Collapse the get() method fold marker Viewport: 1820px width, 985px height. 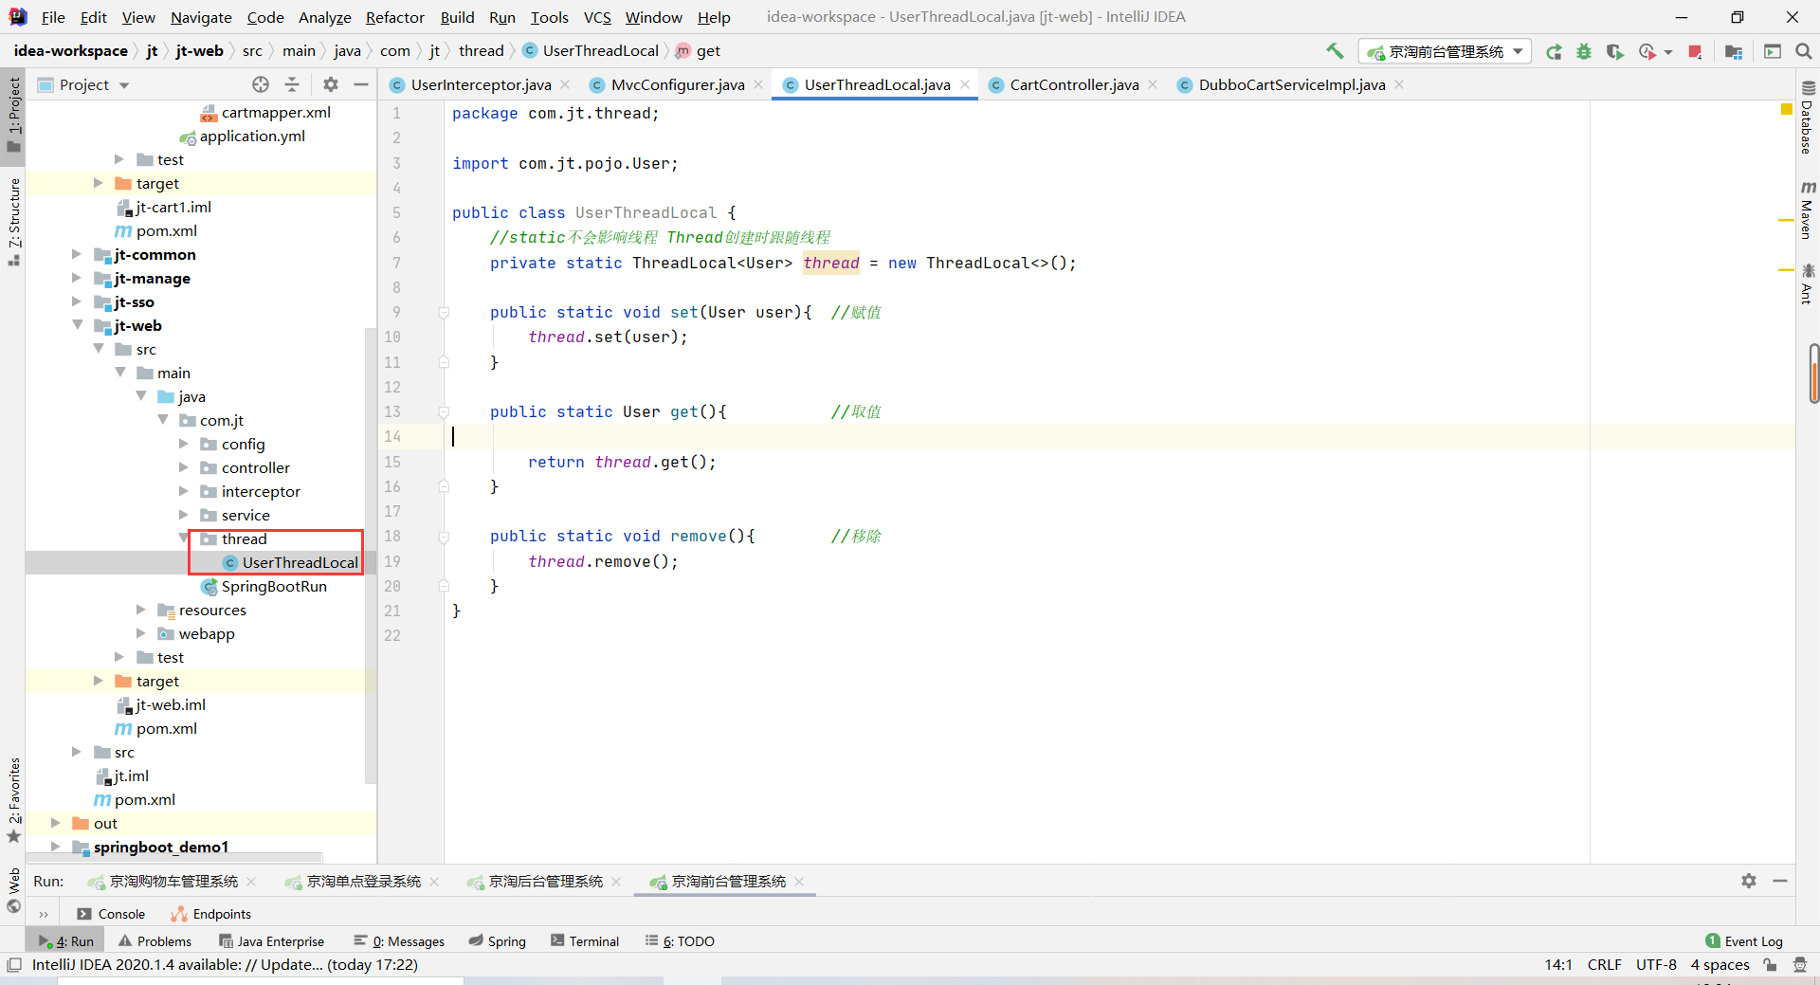click(444, 412)
